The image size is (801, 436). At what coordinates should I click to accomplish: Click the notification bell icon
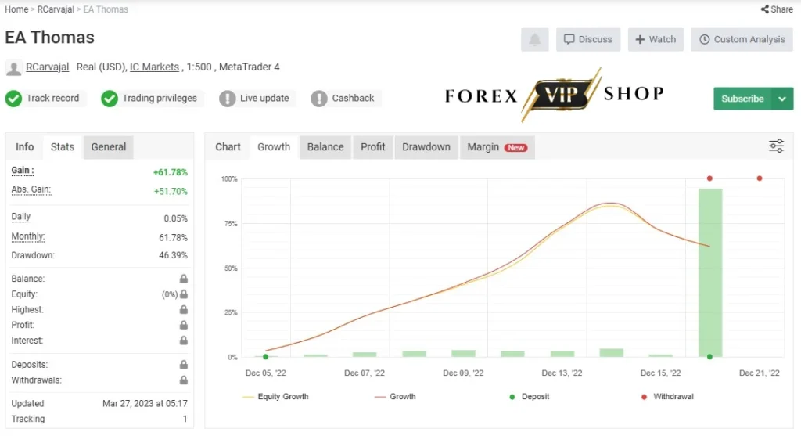[534, 39]
